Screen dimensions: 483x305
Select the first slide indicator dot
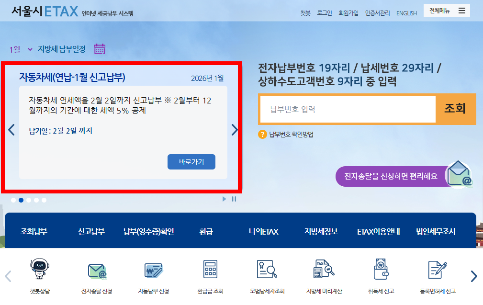tap(13, 200)
